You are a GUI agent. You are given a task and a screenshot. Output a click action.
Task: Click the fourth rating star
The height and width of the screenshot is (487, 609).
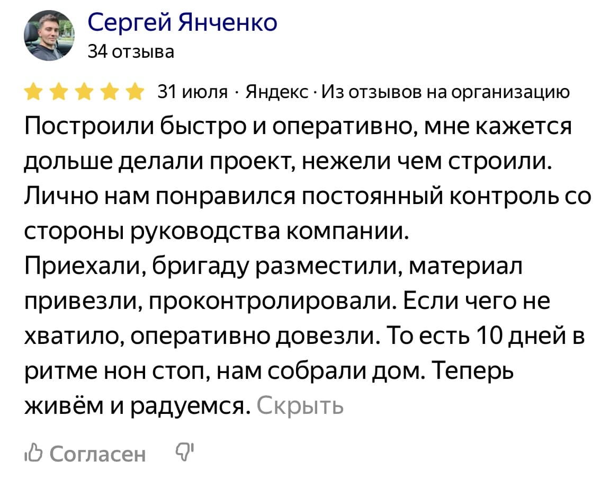tap(110, 92)
